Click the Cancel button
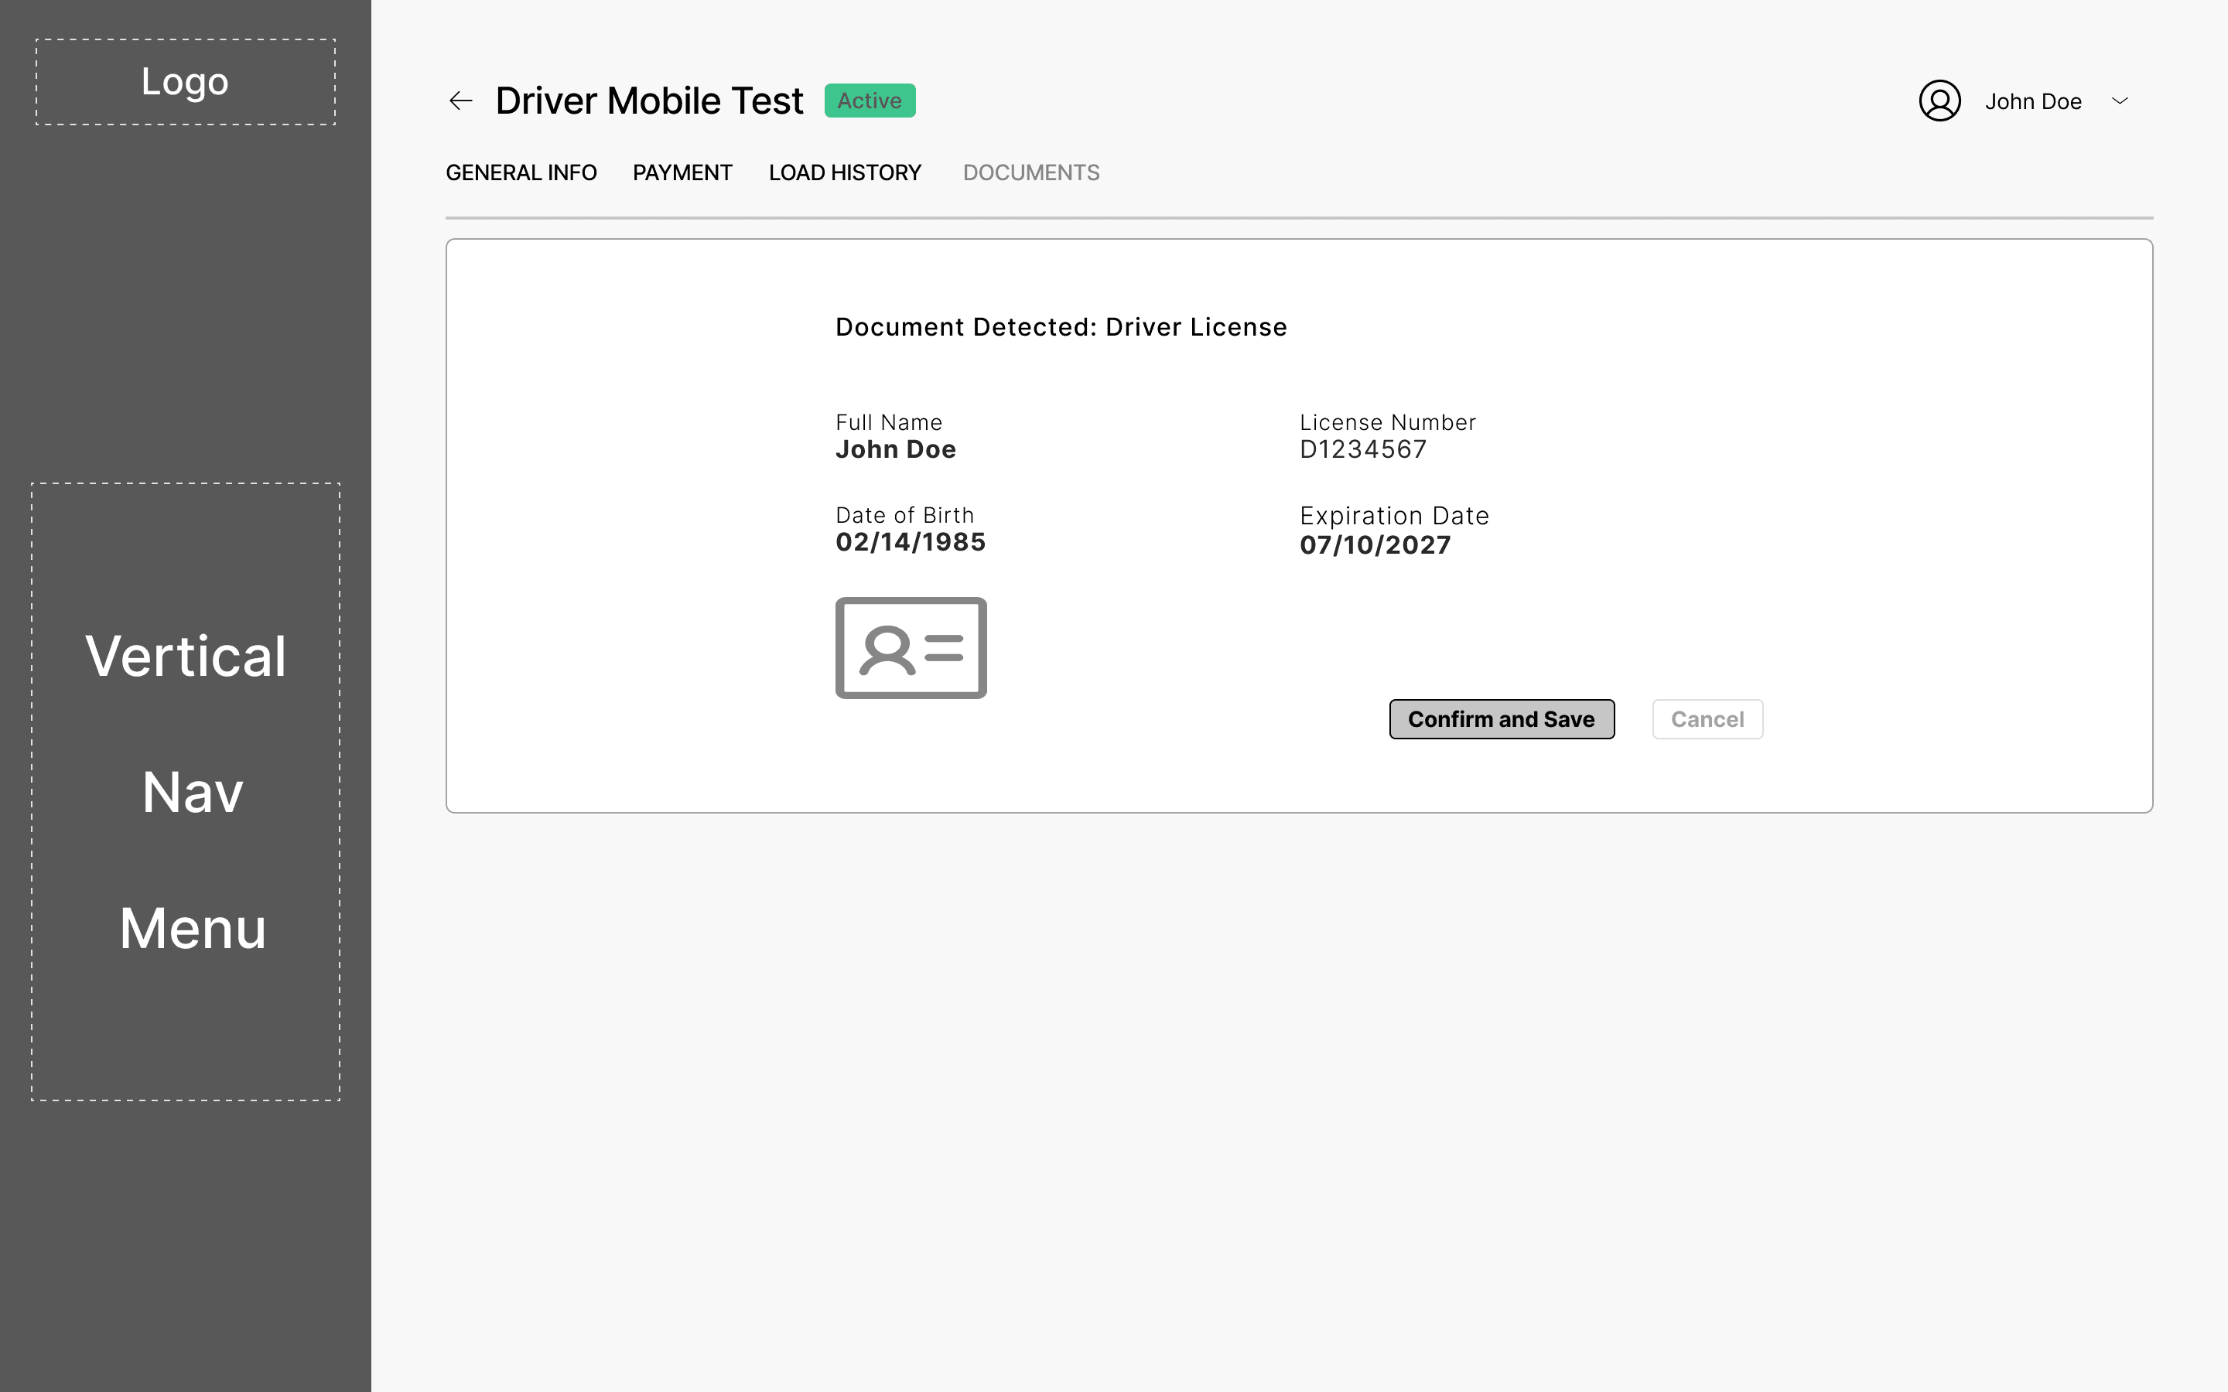This screenshot has height=1392, width=2228. point(1707,719)
